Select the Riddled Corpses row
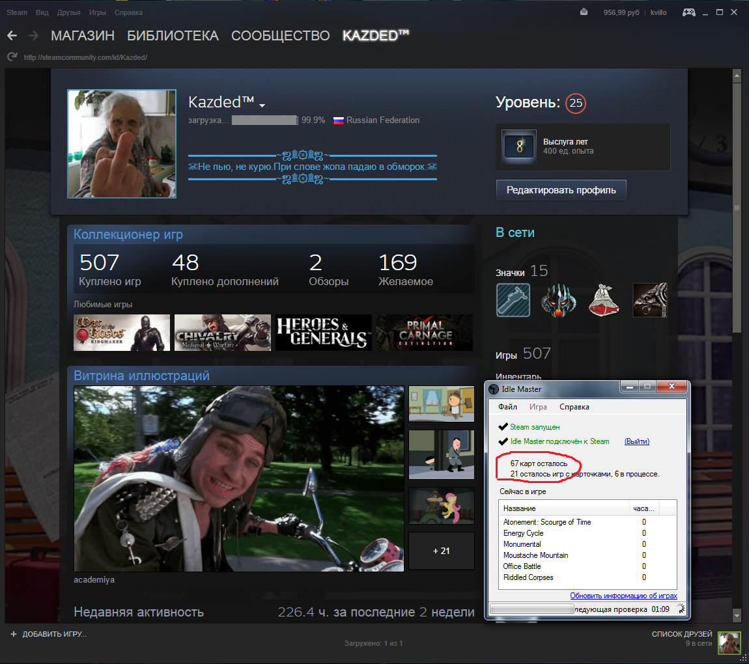 coord(587,577)
